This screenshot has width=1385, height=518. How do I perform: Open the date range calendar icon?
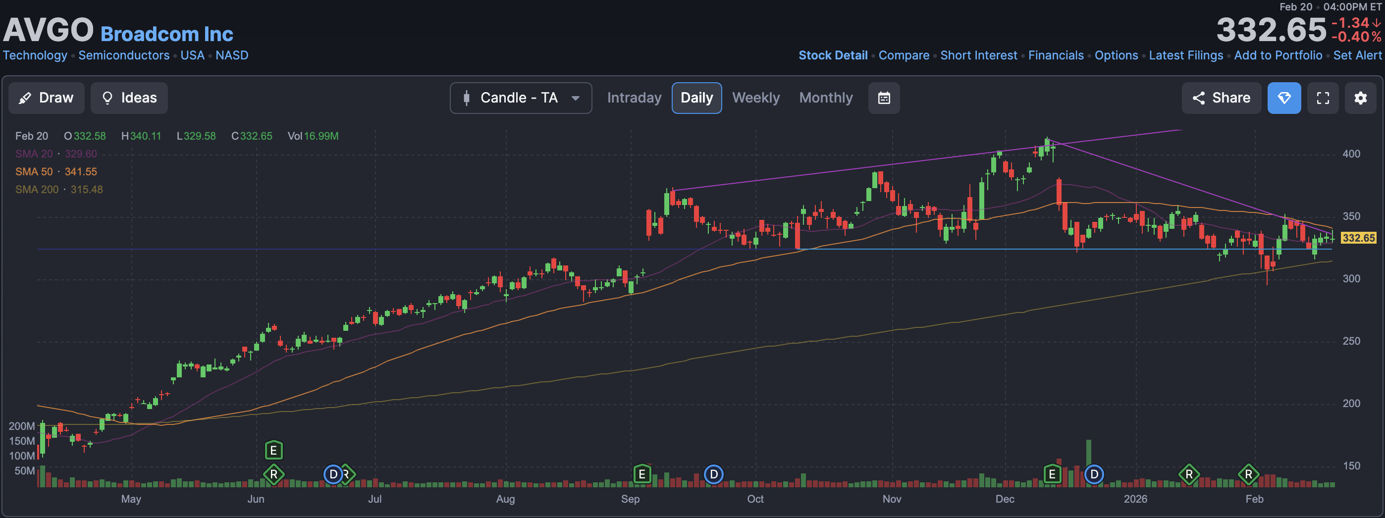coord(884,98)
